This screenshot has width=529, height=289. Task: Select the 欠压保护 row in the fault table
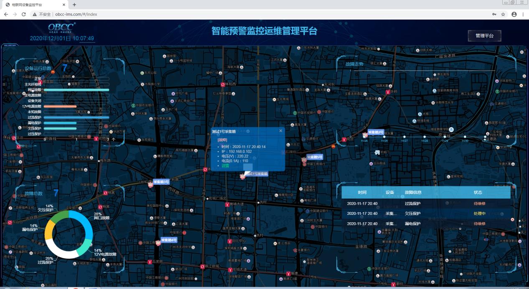tap(414, 214)
